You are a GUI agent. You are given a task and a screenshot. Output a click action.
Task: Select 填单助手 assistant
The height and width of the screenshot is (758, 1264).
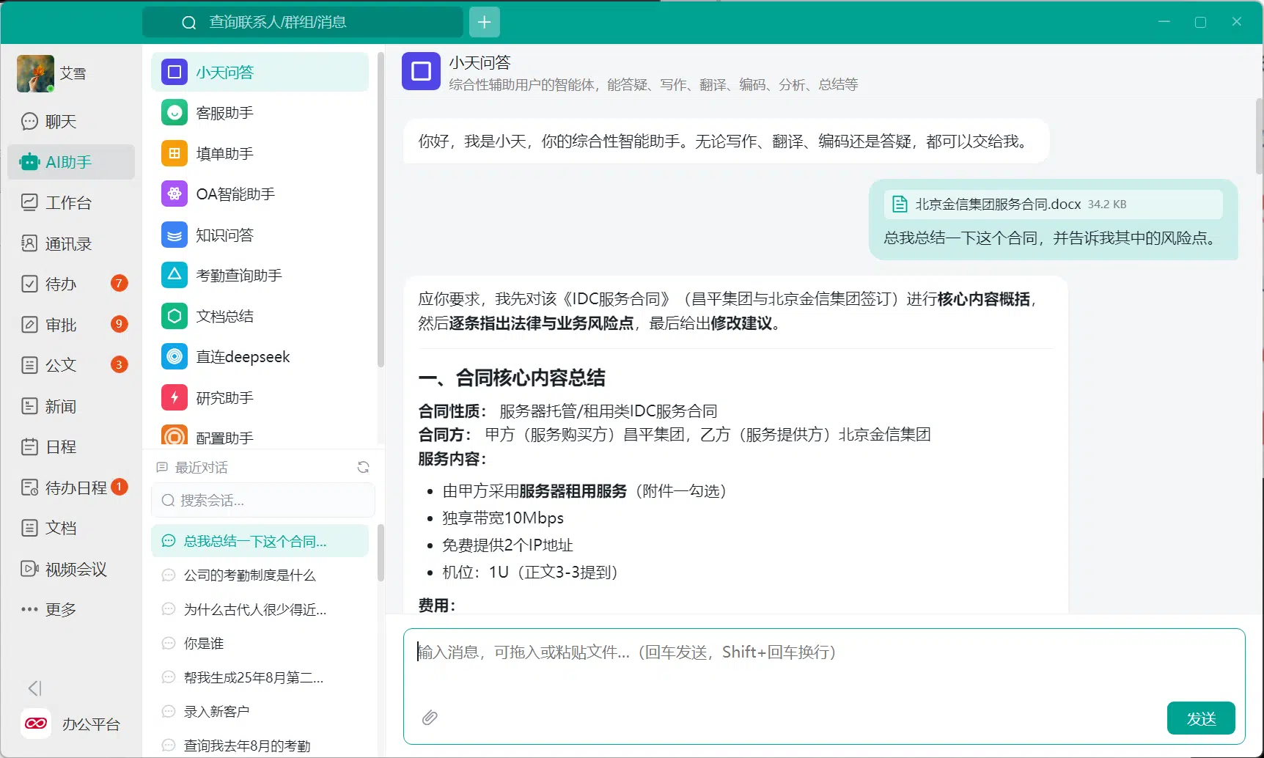pos(260,153)
